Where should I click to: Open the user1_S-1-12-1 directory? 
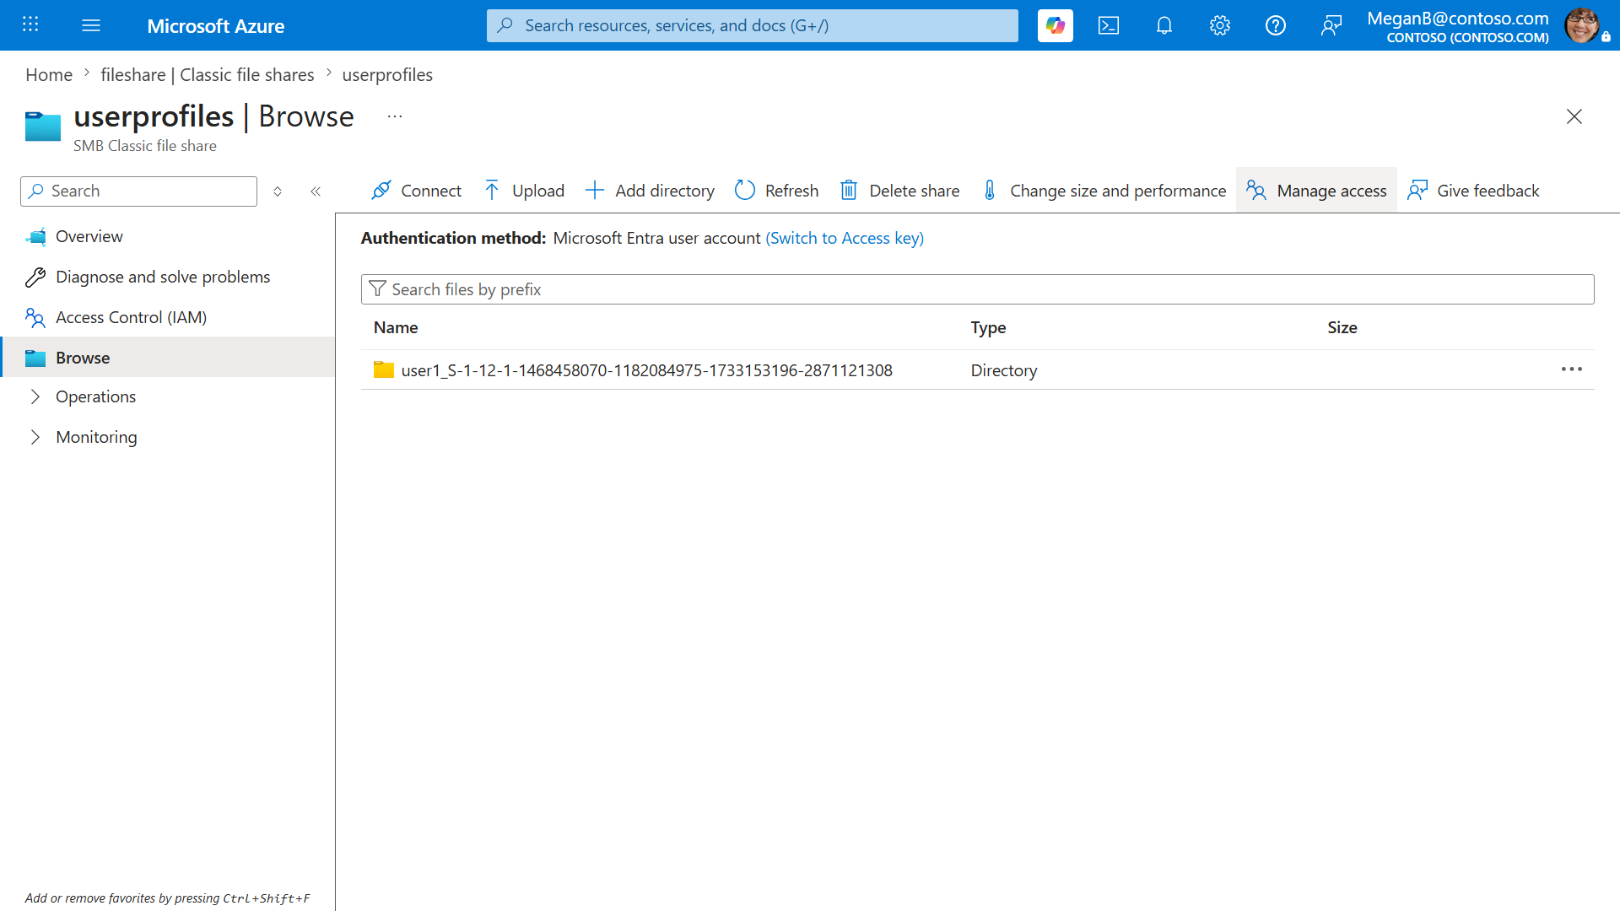(646, 369)
